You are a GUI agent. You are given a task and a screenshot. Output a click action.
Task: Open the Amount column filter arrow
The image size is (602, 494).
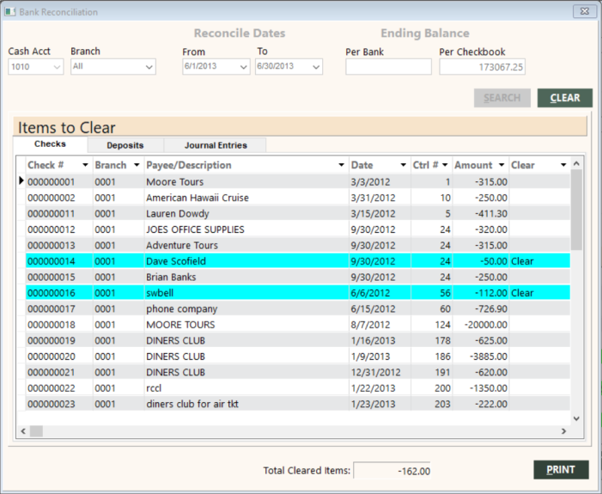(x=502, y=165)
